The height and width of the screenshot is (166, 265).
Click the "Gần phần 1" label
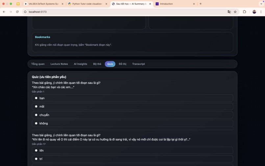[x=38, y=92]
